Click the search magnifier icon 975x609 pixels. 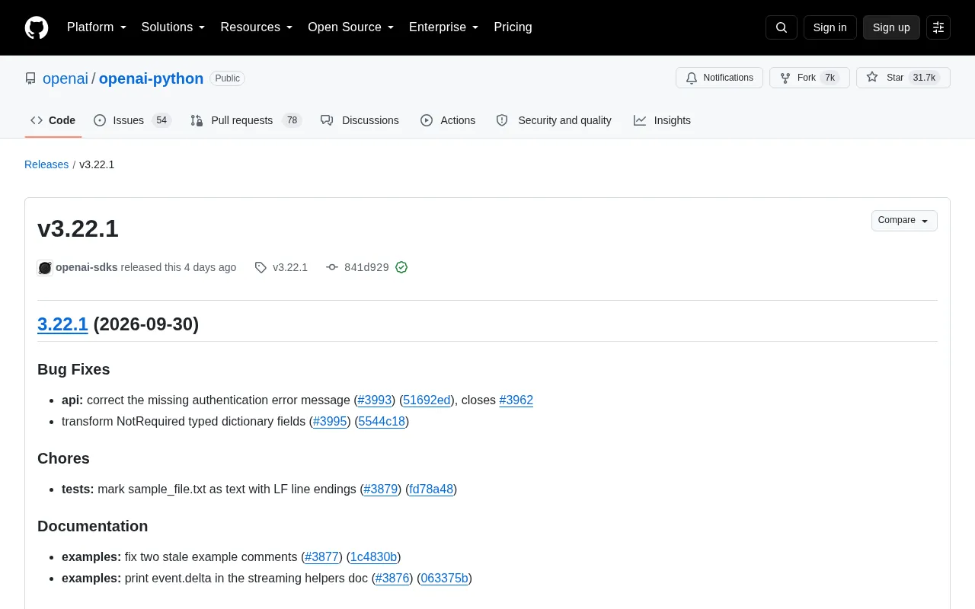coord(782,27)
